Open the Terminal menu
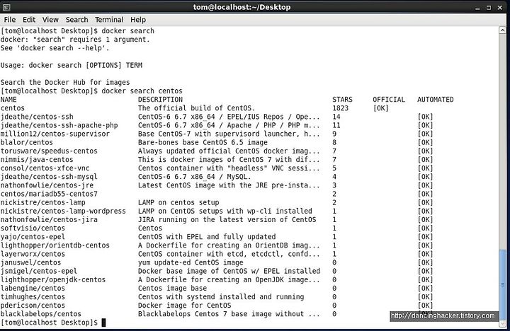 (x=109, y=20)
